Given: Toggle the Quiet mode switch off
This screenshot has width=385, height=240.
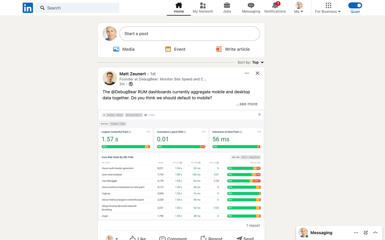Looking at the screenshot, I should coord(355,5).
